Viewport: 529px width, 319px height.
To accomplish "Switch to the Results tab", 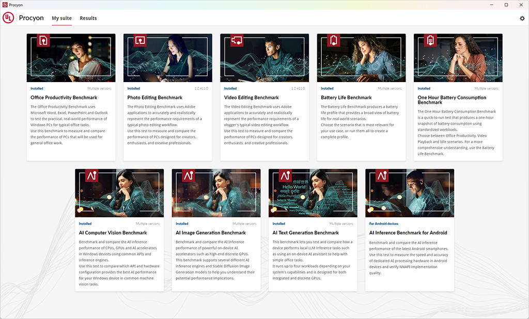I will [88, 18].
